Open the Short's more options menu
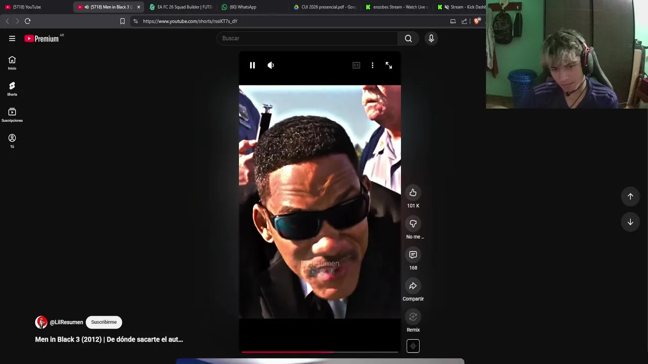Screen dimensions: 648x364 [373, 65]
